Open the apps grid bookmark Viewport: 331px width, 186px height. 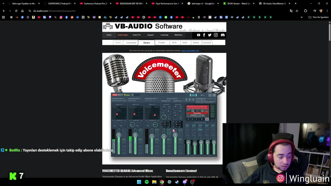[3, 17]
